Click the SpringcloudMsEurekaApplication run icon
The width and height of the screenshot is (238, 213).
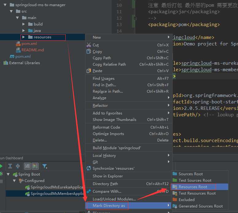27,187
